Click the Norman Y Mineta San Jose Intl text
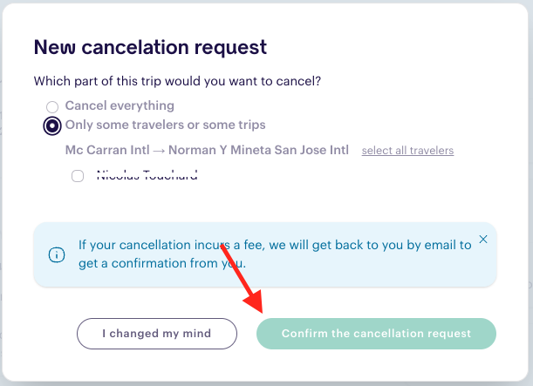 [x=259, y=150]
